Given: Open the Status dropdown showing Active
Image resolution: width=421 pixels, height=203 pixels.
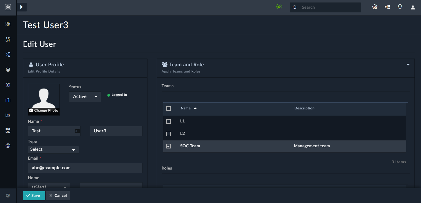Looking at the screenshot, I should coord(85,96).
